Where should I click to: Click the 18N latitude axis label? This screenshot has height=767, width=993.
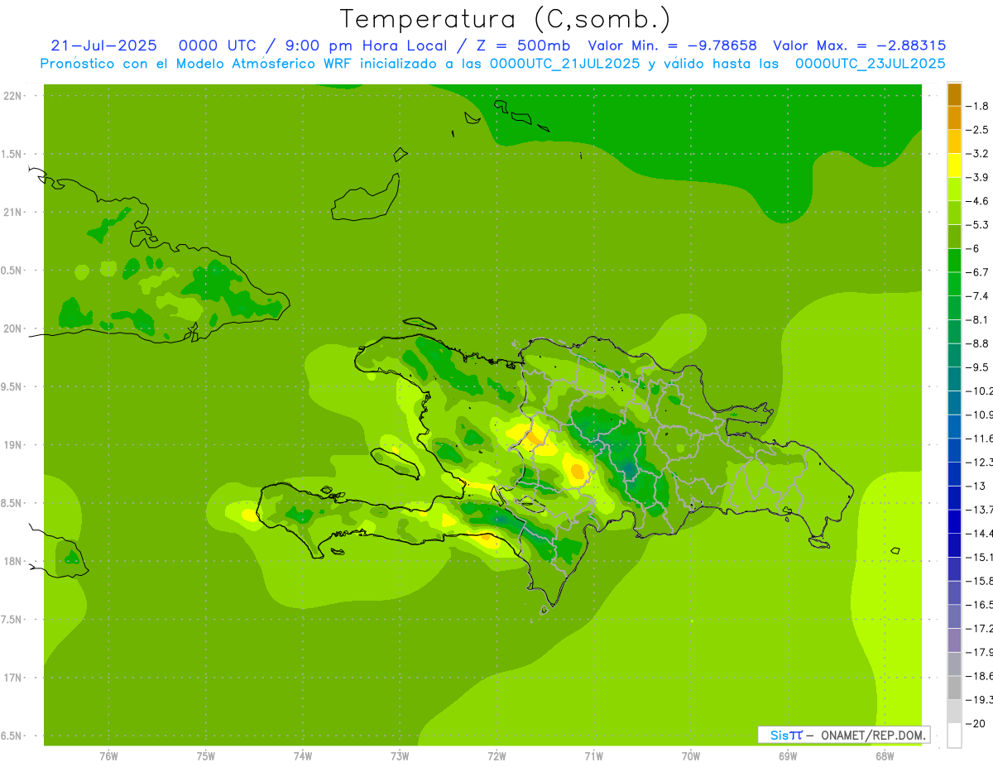click(x=14, y=561)
